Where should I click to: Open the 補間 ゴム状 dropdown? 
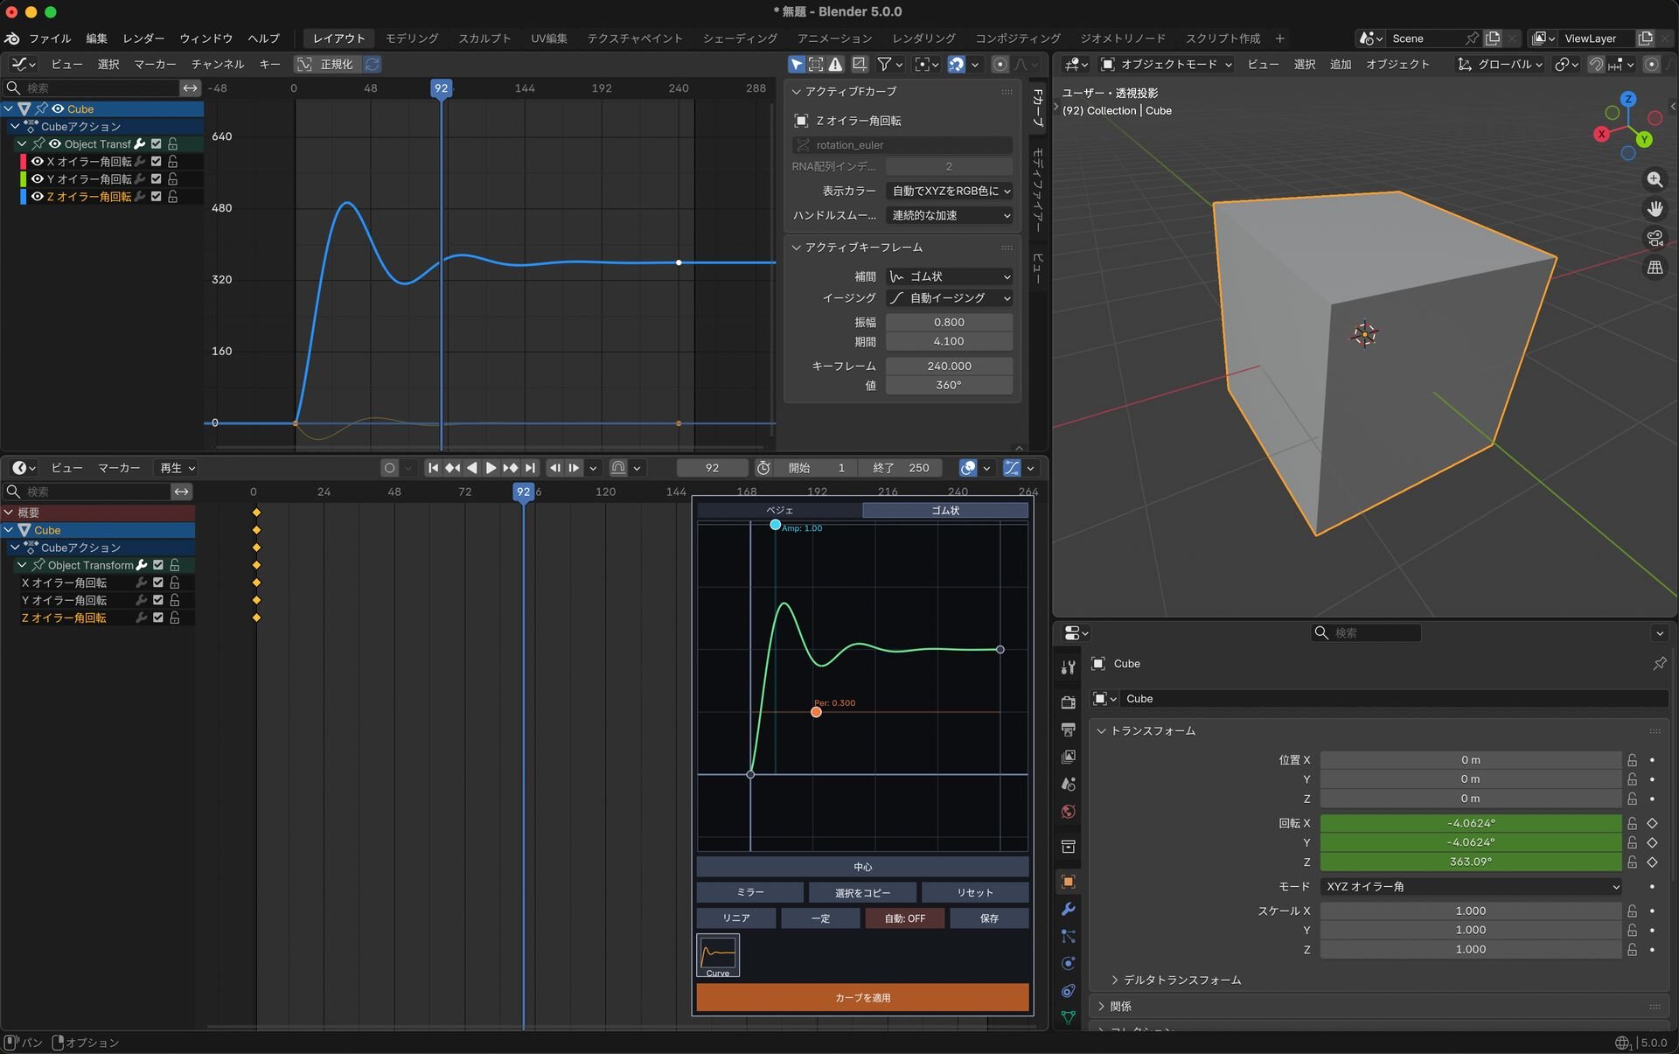click(949, 276)
